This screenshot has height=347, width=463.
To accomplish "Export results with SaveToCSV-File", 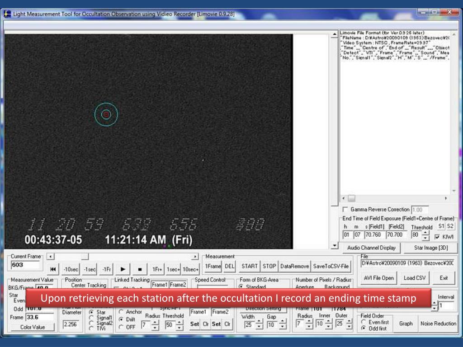I will 331,266.
